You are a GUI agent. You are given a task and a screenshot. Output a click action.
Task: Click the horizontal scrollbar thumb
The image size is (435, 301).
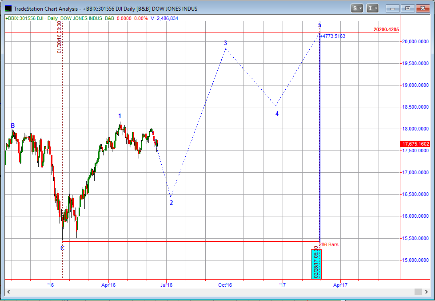[x=418, y=292]
